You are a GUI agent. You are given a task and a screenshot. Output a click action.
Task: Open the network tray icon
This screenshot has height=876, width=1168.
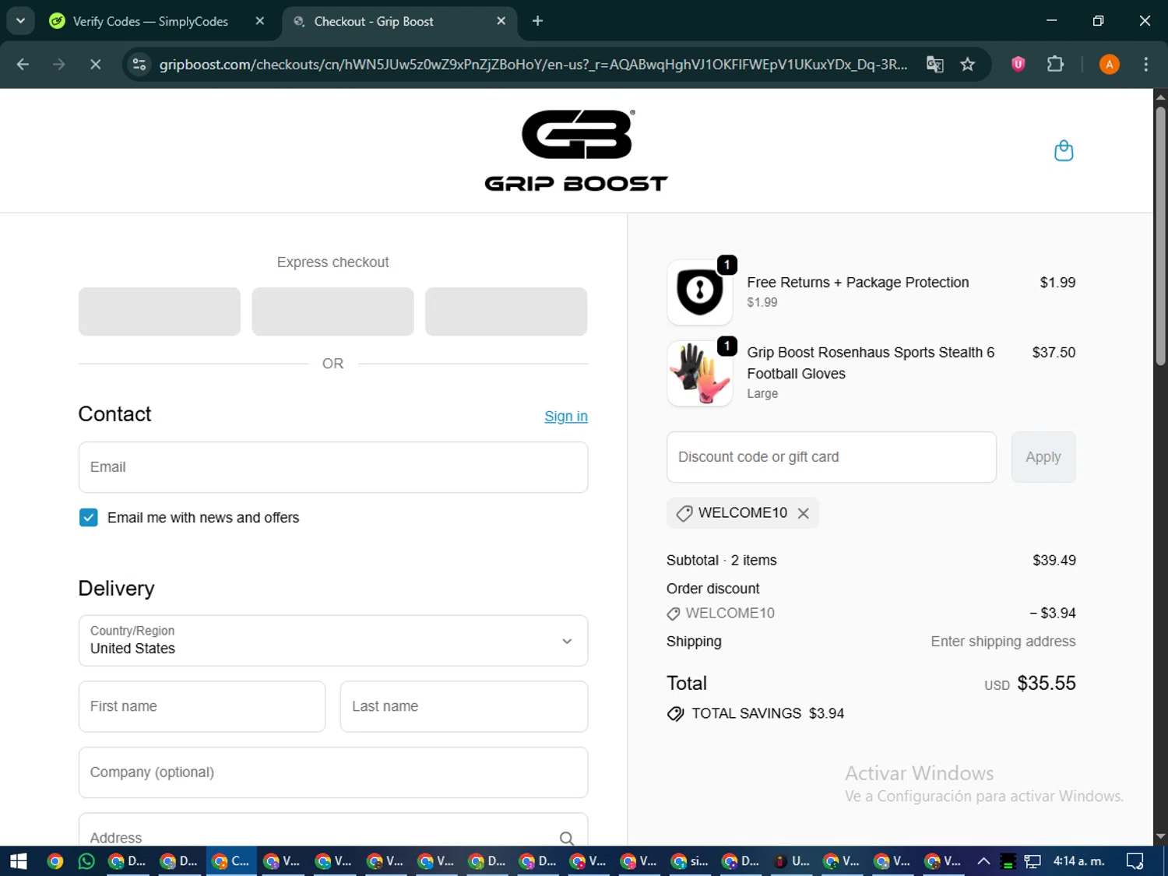[x=1033, y=861]
